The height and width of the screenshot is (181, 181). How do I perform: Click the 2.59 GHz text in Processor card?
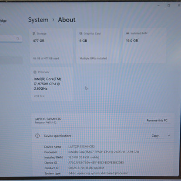[x=39, y=96]
